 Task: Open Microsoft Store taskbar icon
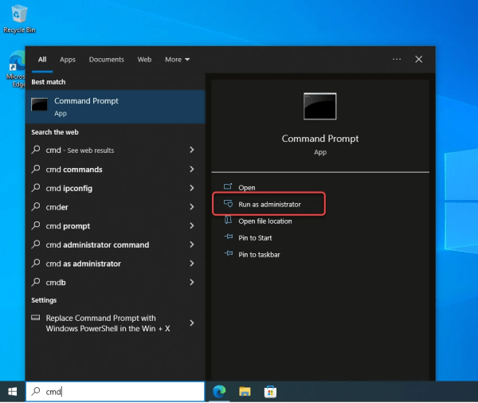[270, 391]
